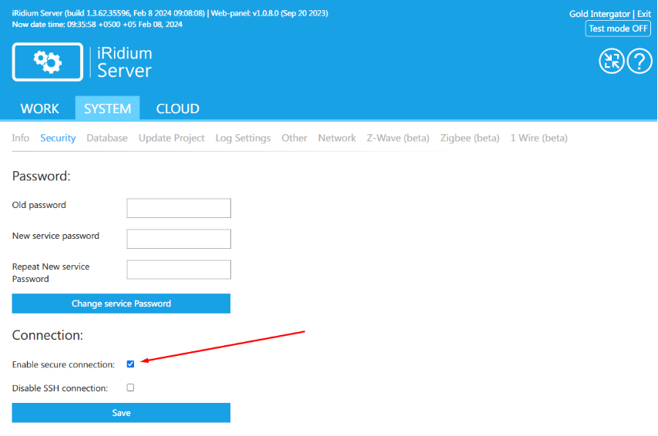Open the Info subsection
The width and height of the screenshot is (658, 436).
[21, 138]
